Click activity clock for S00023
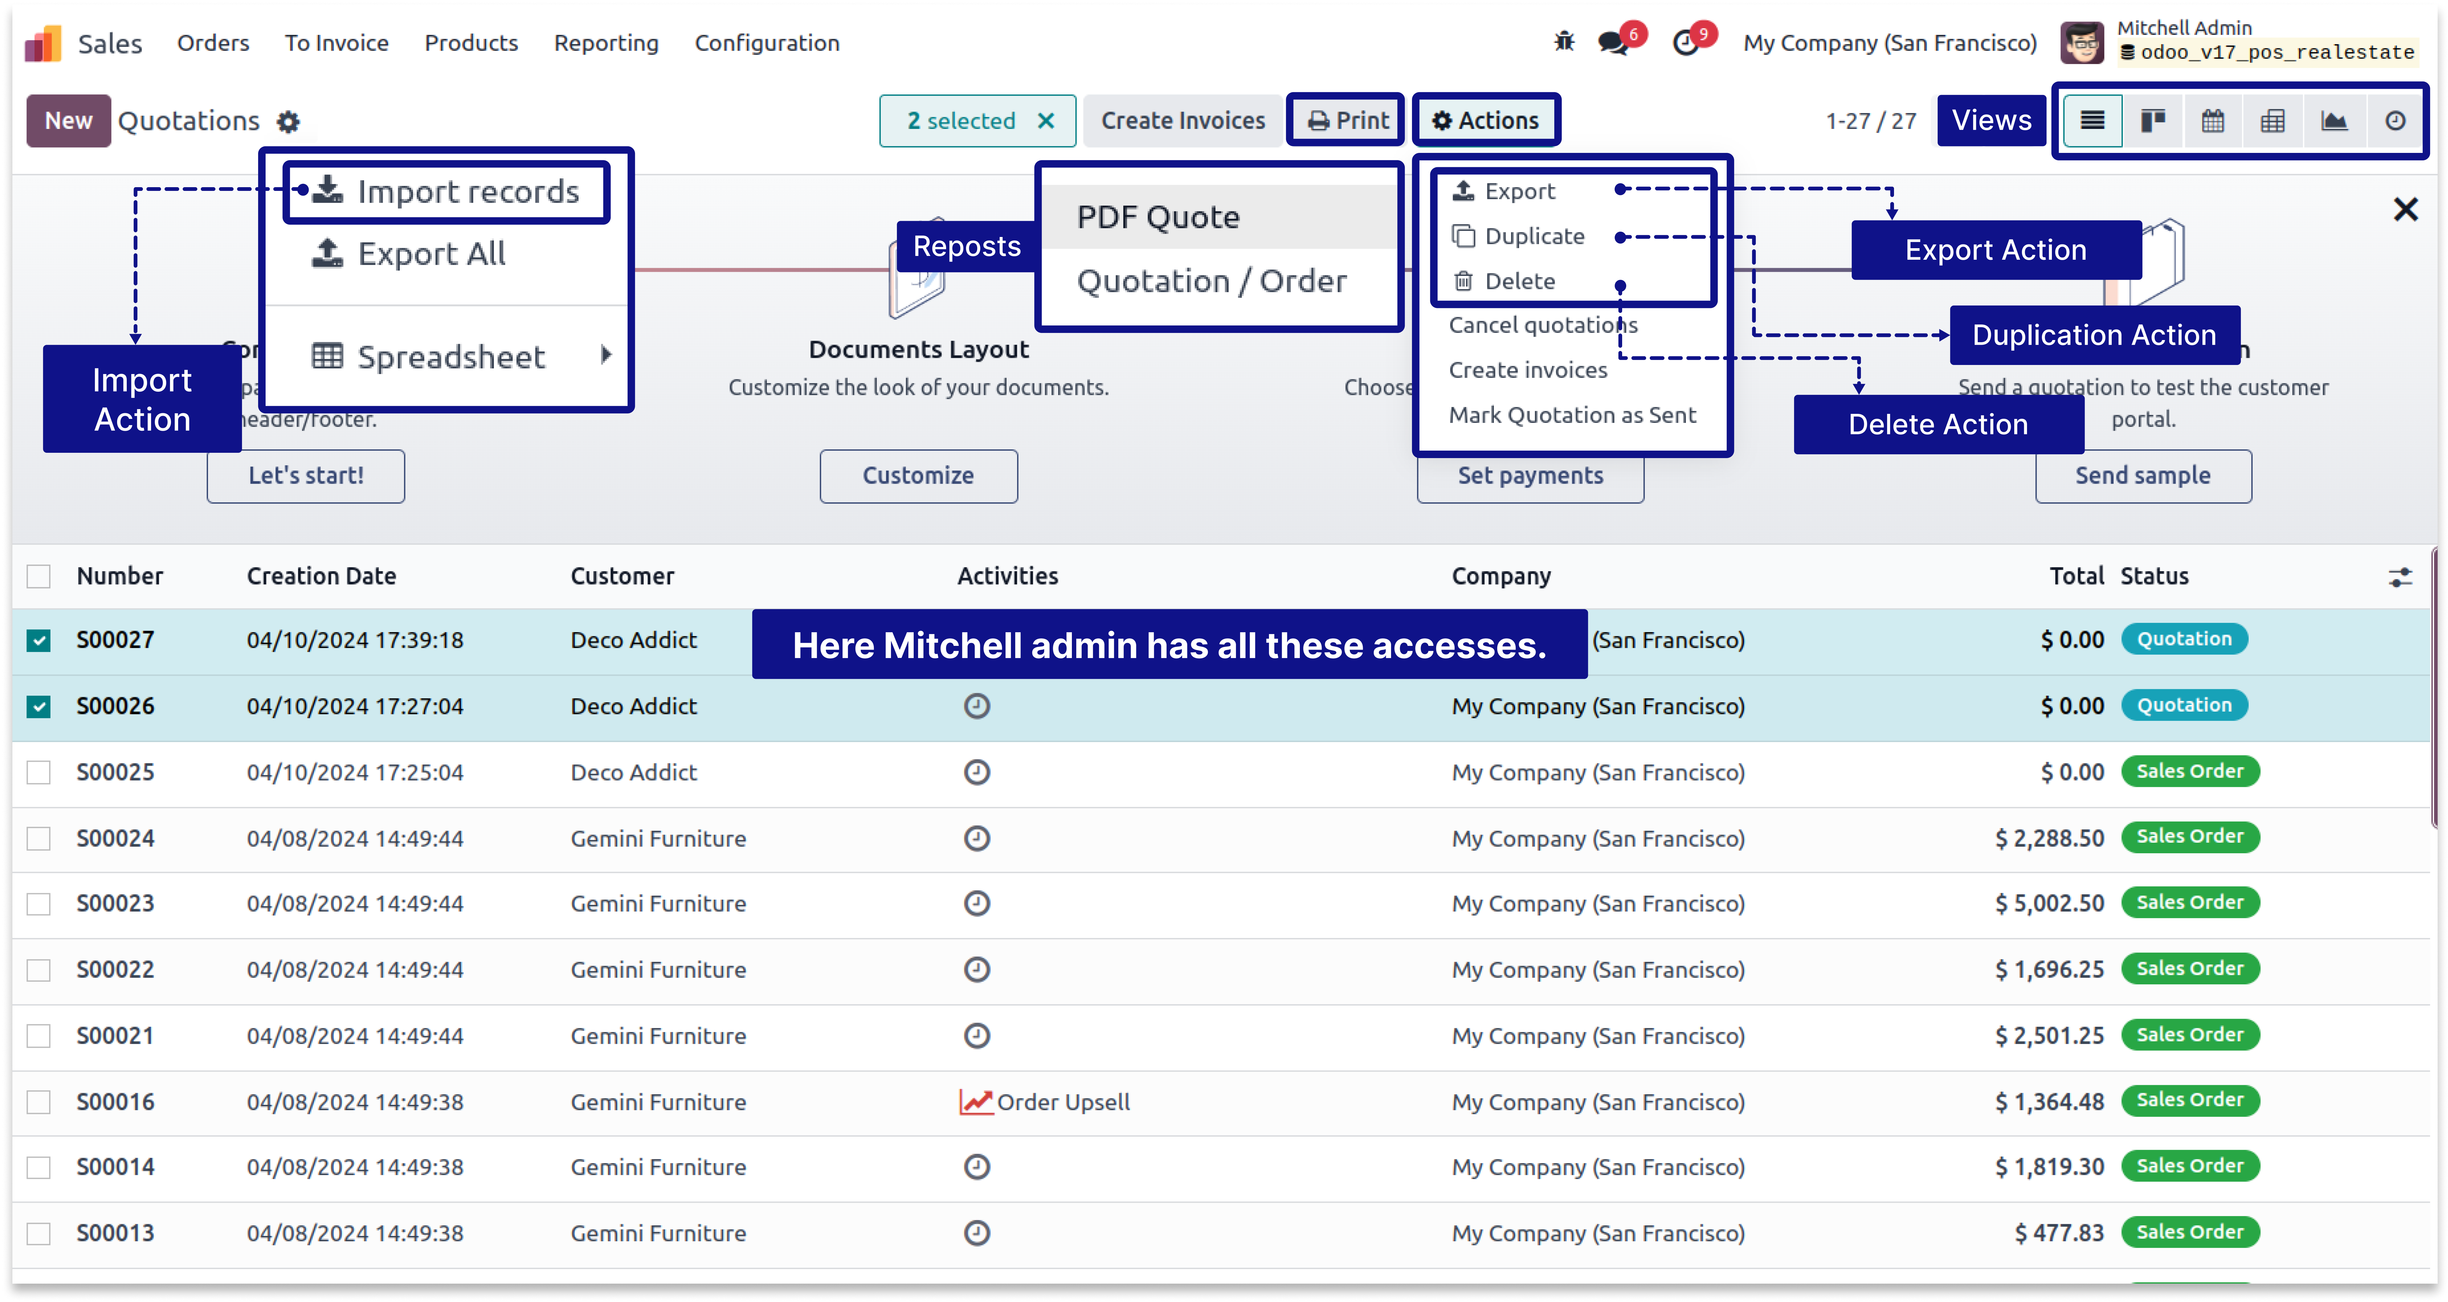2448x1302 pixels. tap(977, 903)
